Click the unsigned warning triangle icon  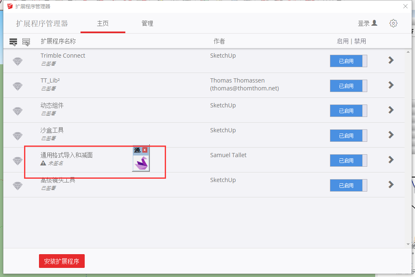43,163
